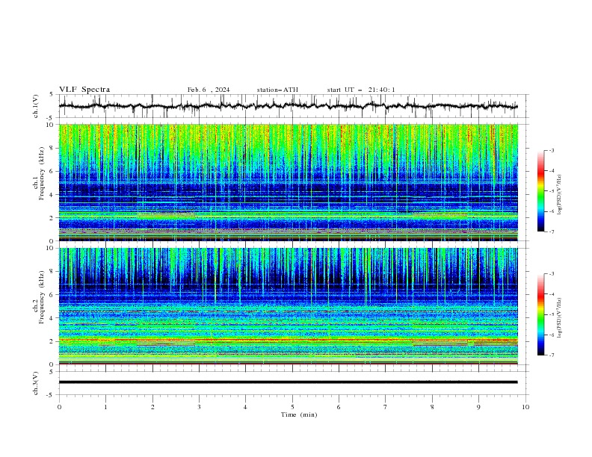This screenshot has width=592, height=457.
Task: Click time axis tick label '8'
Action: (432, 407)
